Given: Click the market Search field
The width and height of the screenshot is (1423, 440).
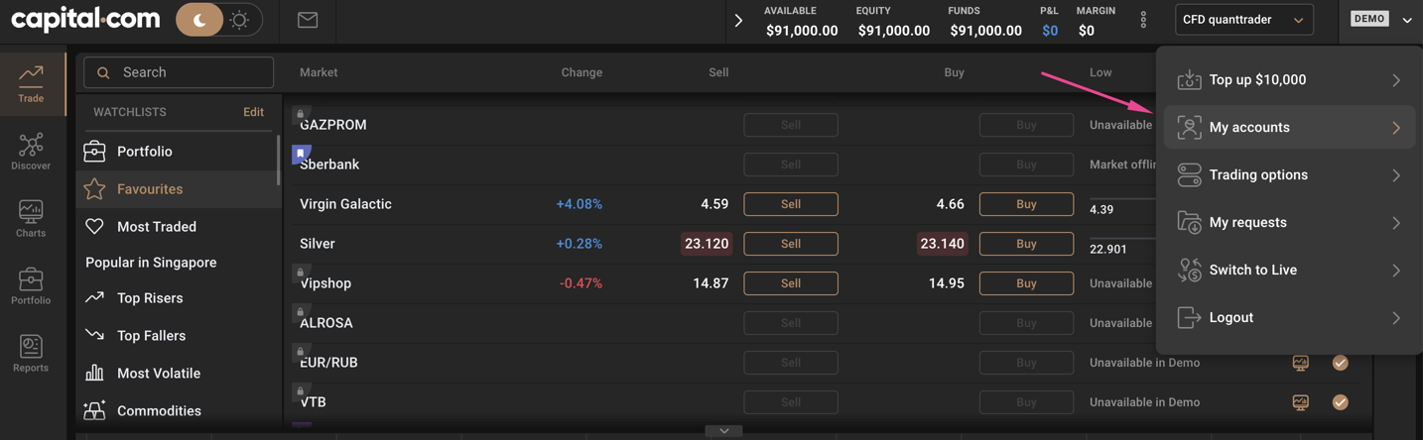Looking at the screenshot, I should pyautogui.click(x=179, y=72).
